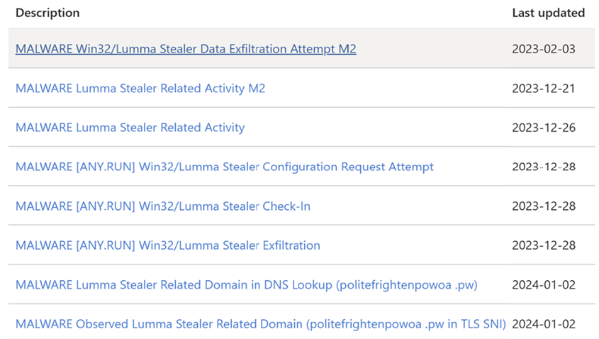Open MALWARE Lumma Stealer Related Activity link
The image size is (599, 339).
click(x=130, y=128)
